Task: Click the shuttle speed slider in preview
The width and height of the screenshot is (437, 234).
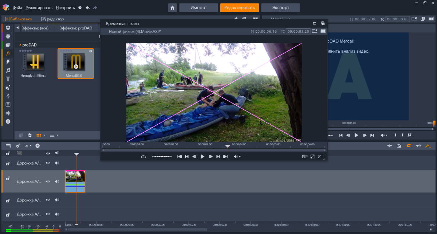Action: [x=162, y=157]
